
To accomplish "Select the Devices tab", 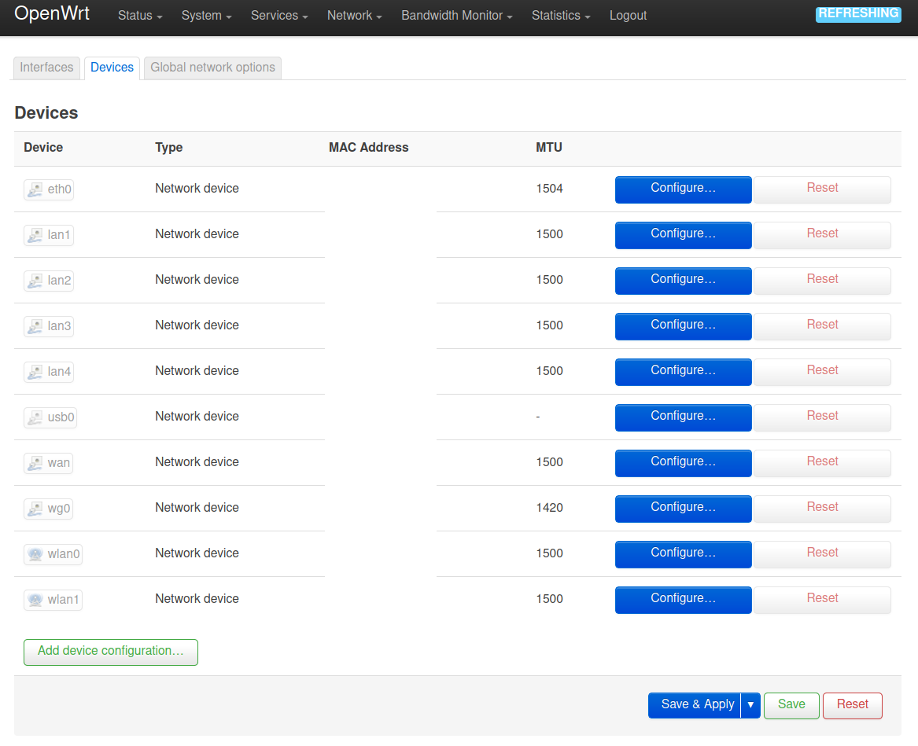I will [112, 68].
